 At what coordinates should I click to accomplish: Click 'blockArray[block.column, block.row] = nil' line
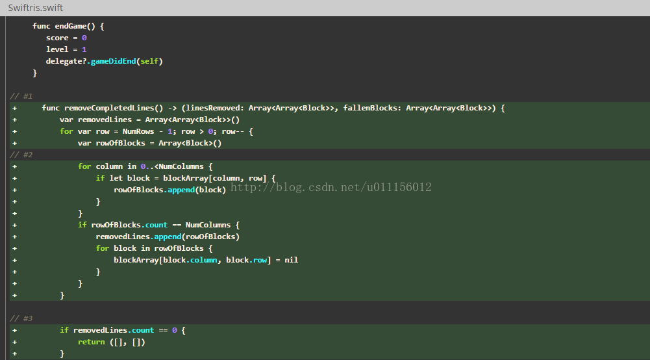[x=206, y=260]
